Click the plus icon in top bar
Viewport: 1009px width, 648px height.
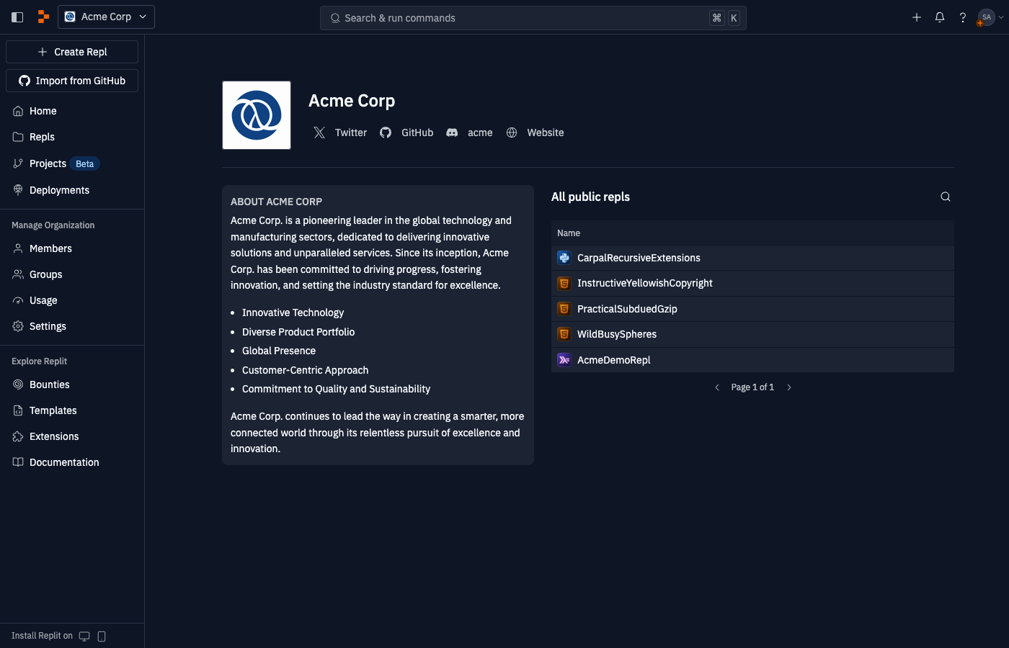(x=917, y=17)
